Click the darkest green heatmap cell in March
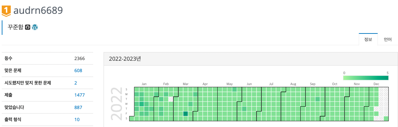 click(x=186, y=114)
